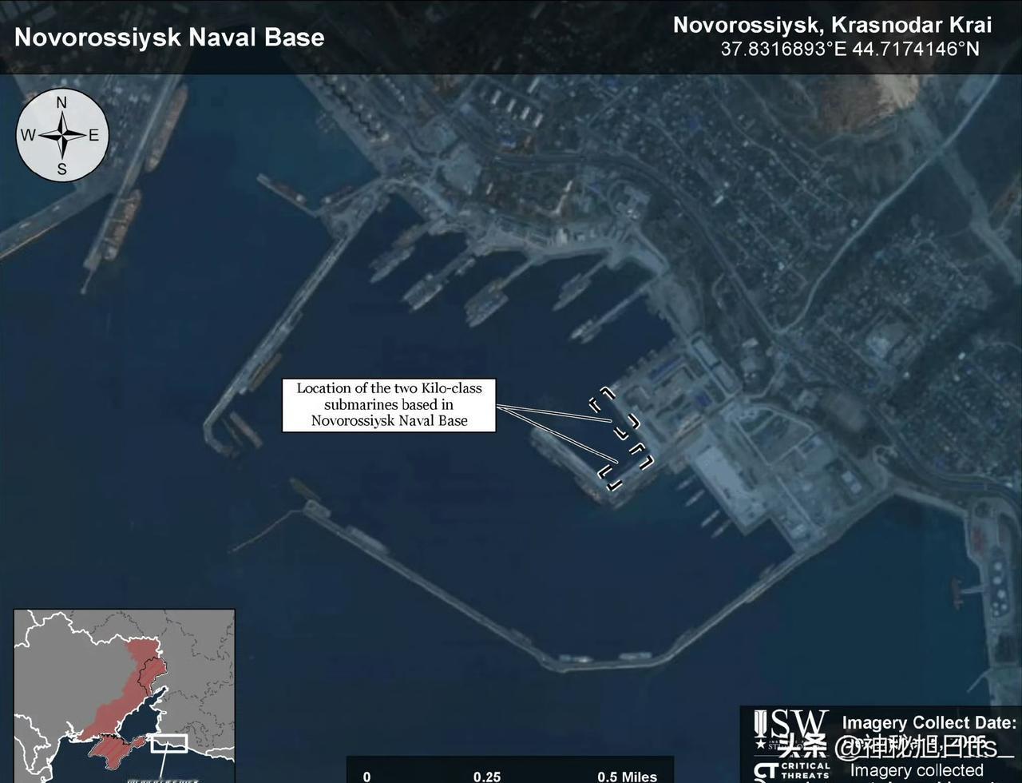Click the "N" letter on the compass
This screenshot has height=783, width=1022.
pyautogui.click(x=62, y=102)
